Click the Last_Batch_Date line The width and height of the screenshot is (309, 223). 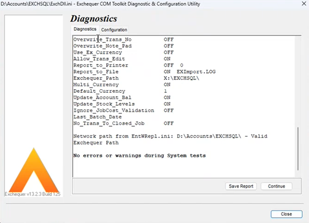click(x=98, y=117)
